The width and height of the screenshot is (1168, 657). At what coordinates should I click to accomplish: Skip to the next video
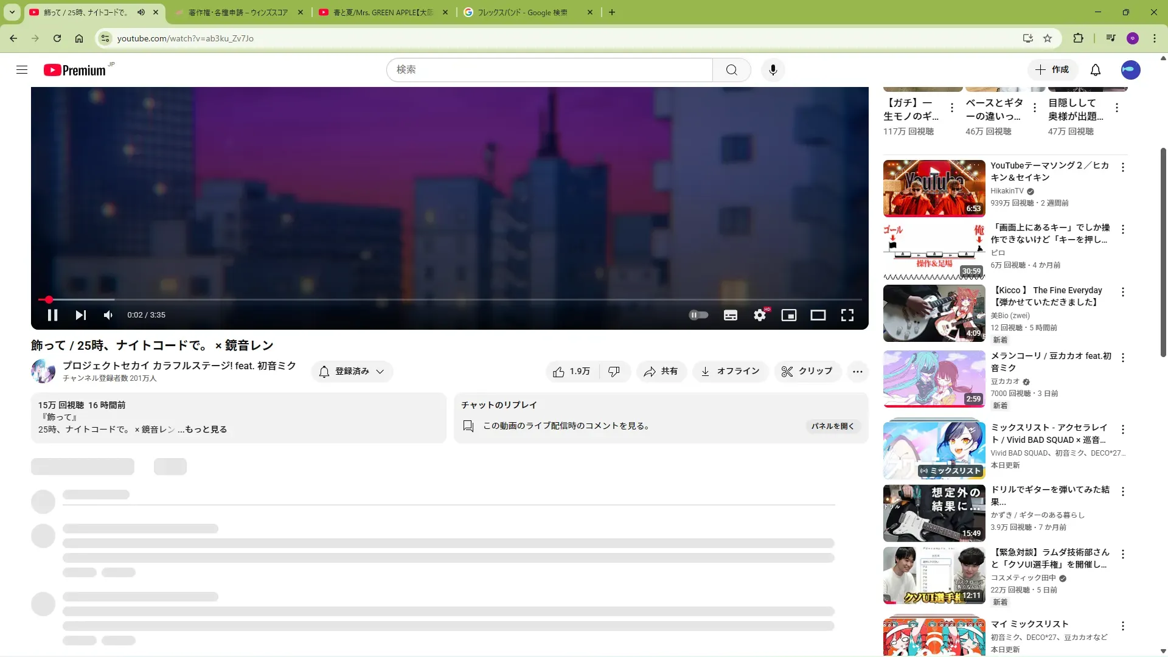point(80,315)
